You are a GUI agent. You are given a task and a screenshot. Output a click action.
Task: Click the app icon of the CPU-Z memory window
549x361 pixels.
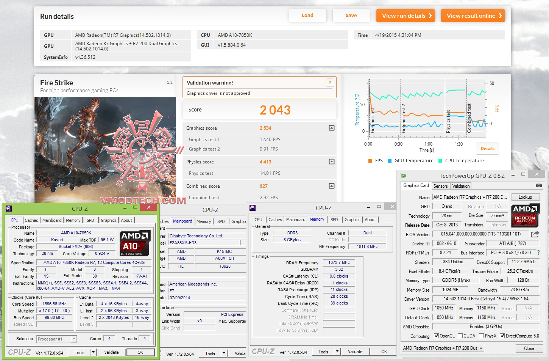(x=253, y=208)
